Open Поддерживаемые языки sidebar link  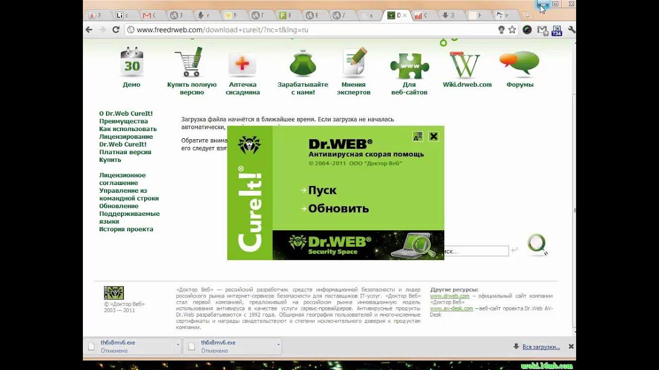[129, 217]
